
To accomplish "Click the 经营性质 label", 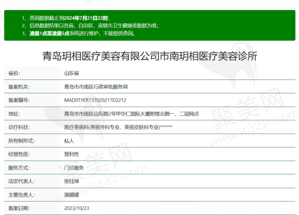I will [19, 154].
